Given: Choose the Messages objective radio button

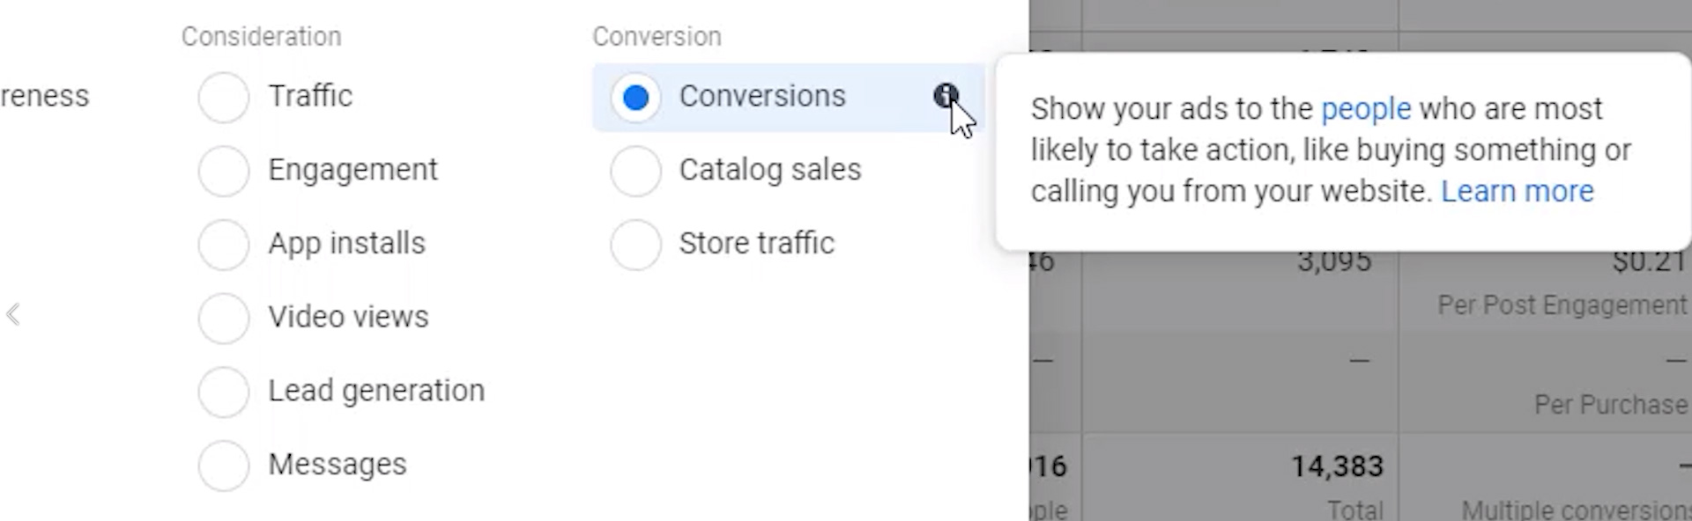Looking at the screenshot, I should [224, 466].
